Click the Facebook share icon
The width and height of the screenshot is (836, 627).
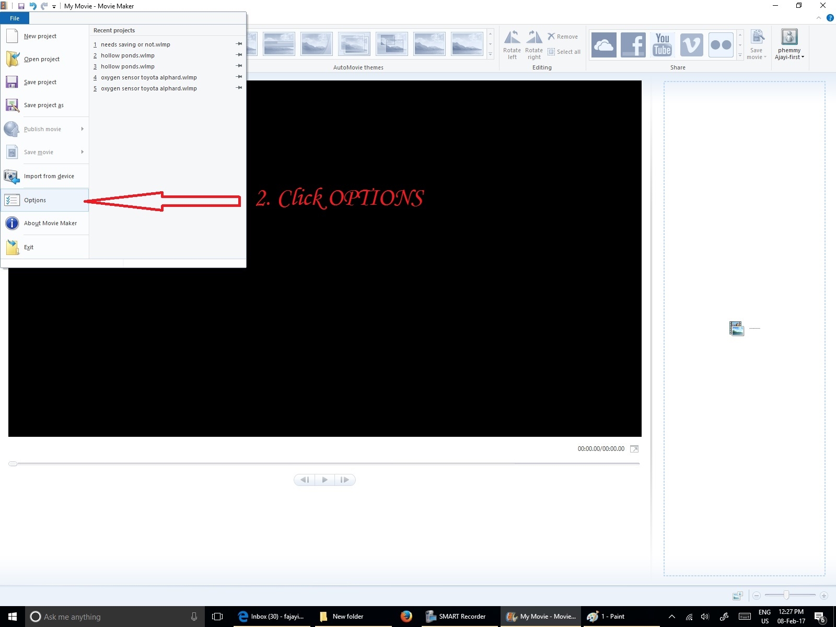(x=633, y=45)
